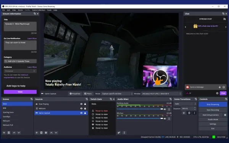Open the chat community users list icon
Screen dimensions: 229x143
coord(224,19)
